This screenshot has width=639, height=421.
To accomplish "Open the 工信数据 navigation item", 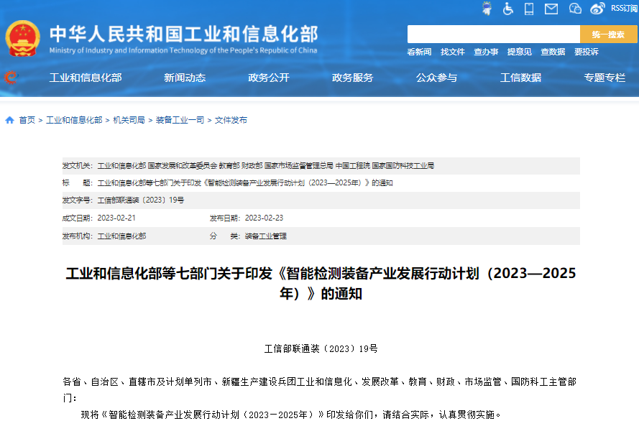I will 520,78.
